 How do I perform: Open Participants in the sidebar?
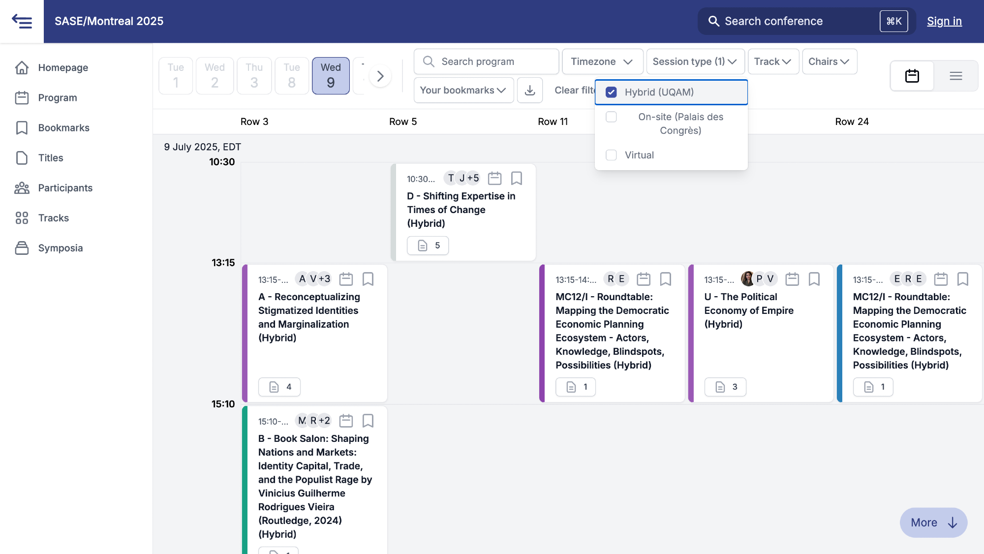[x=65, y=188]
